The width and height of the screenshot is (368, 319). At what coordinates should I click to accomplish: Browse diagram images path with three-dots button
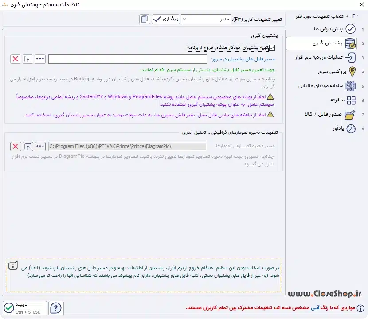point(40,146)
